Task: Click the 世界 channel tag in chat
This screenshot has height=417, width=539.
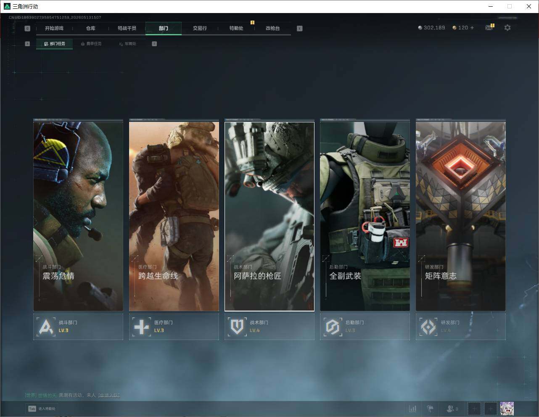Action: [31, 395]
